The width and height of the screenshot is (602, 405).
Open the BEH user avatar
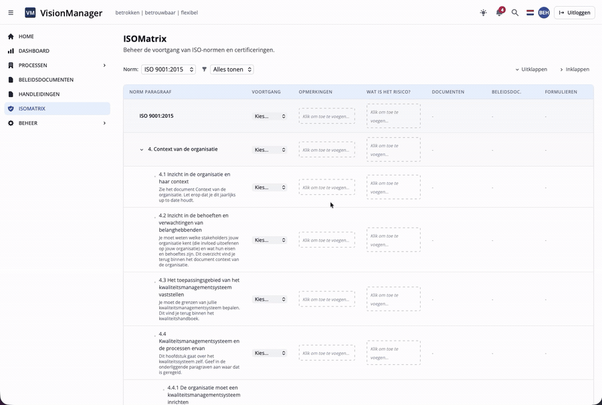pos(544,13)
